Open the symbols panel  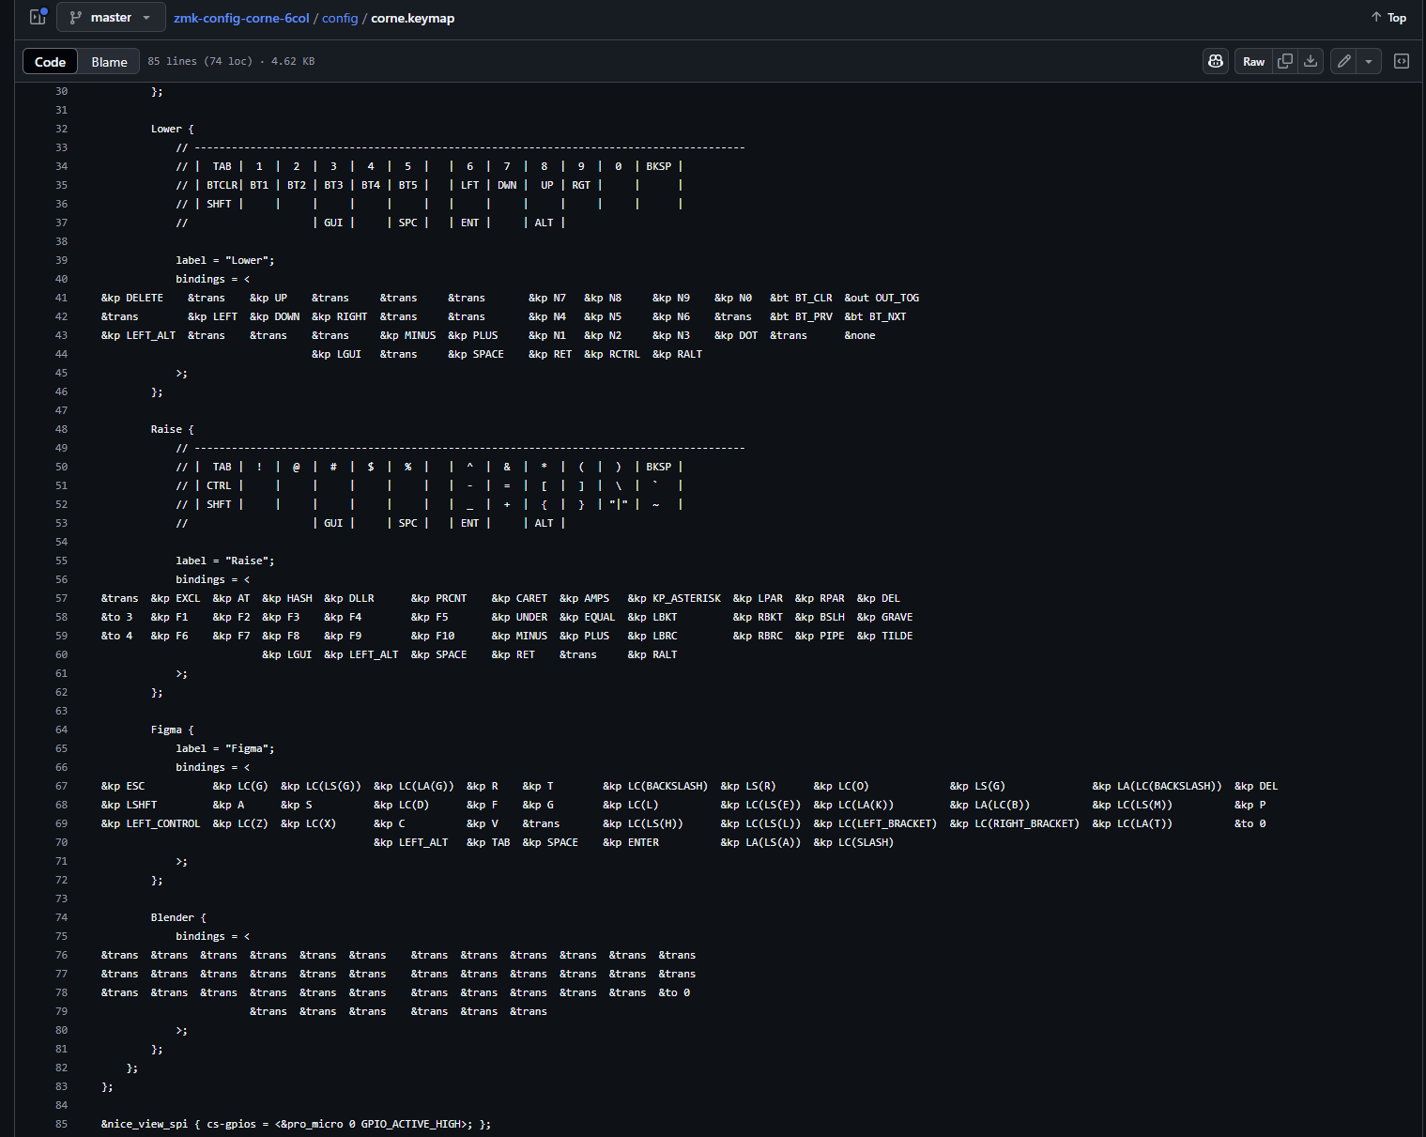point(1402,61)
